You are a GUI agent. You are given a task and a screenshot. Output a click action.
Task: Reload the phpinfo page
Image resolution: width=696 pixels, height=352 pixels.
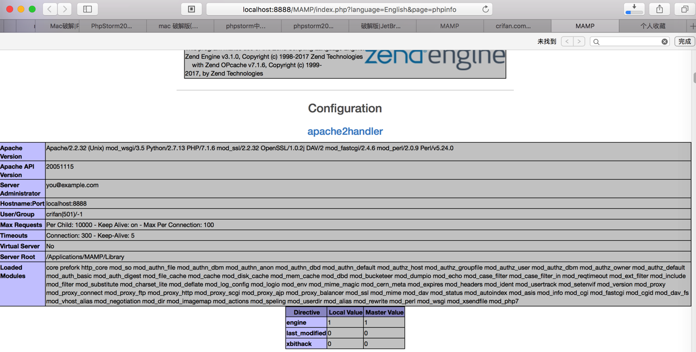point(485,9)
